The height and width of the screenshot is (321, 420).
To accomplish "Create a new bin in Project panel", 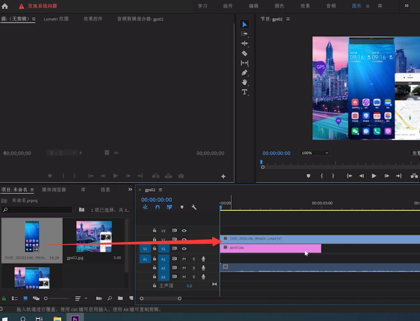I will 120,298.
